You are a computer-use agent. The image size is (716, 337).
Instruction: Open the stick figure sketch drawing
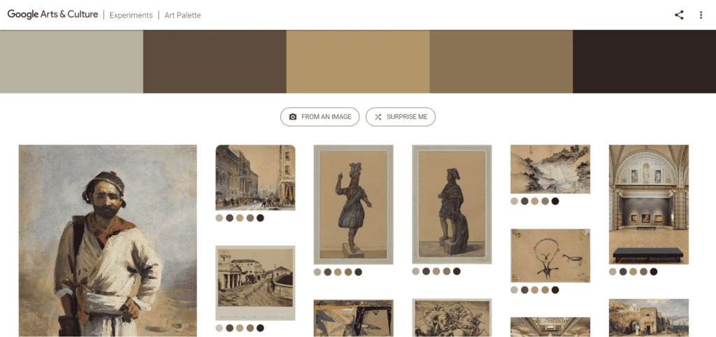[550, 256]
